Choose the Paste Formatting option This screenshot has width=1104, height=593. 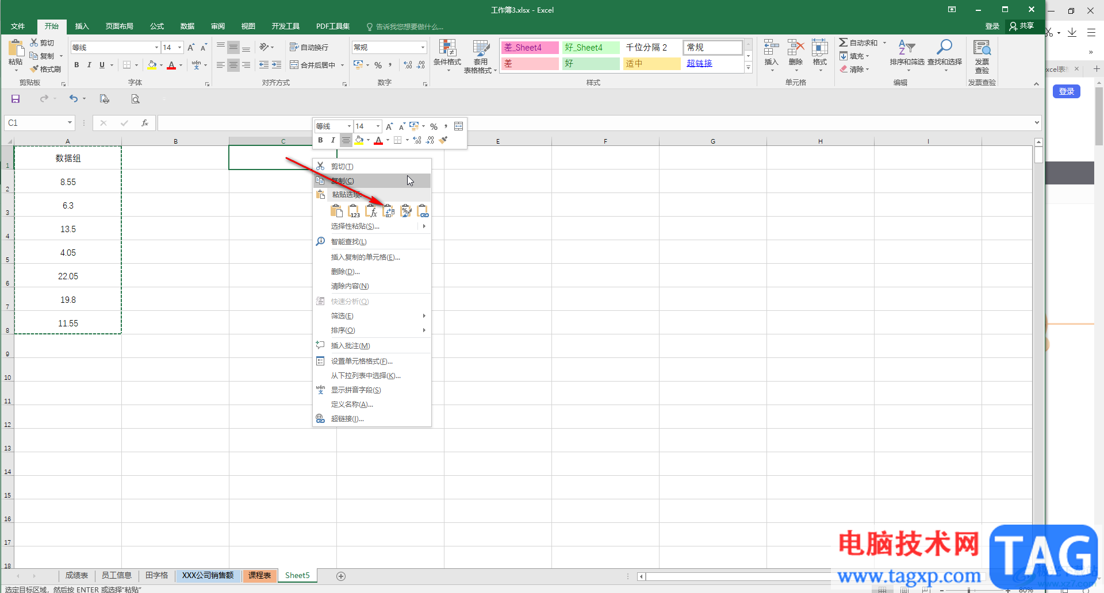(406, 211)
